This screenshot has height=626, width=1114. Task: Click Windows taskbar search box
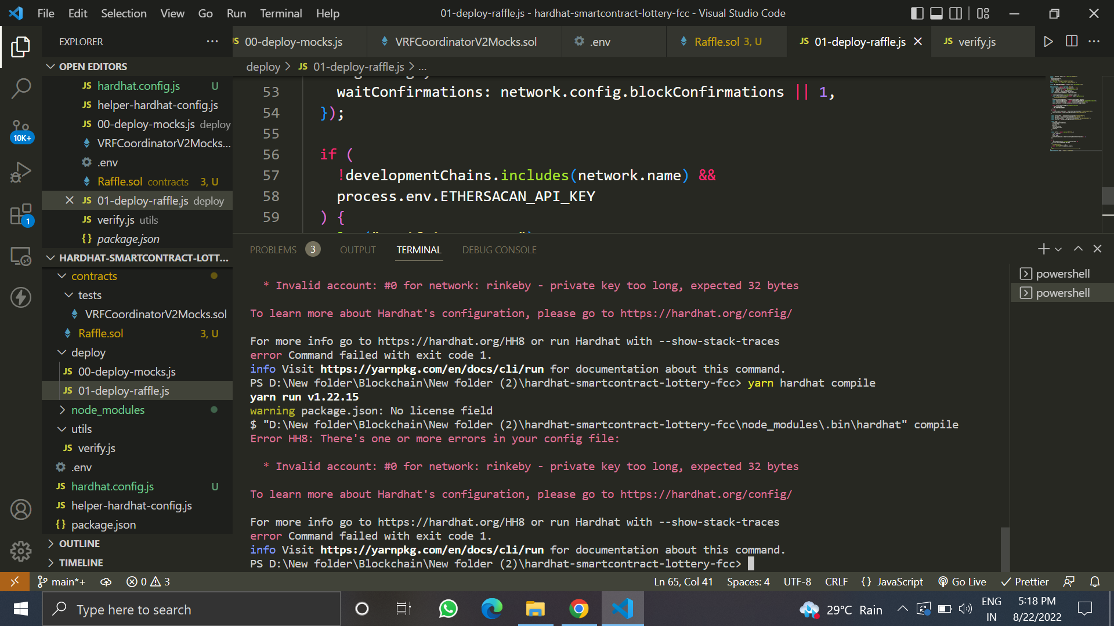pyautogui.click(x=191, y=609)
